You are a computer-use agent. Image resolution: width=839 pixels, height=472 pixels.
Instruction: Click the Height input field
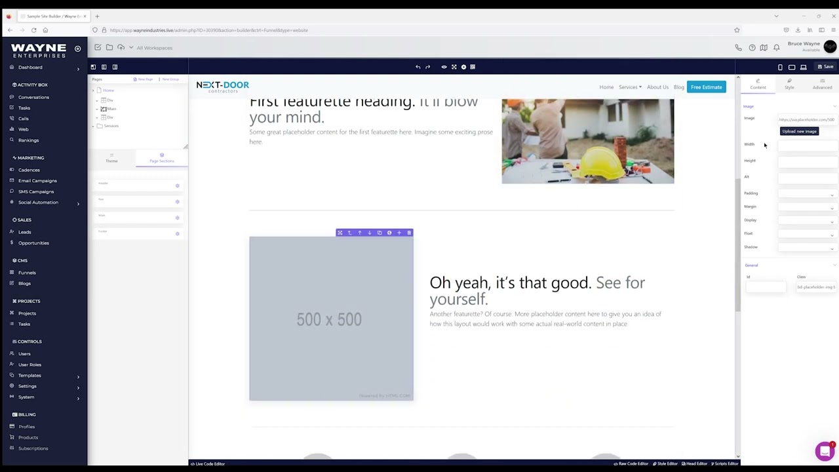click(x=808, y=161)
